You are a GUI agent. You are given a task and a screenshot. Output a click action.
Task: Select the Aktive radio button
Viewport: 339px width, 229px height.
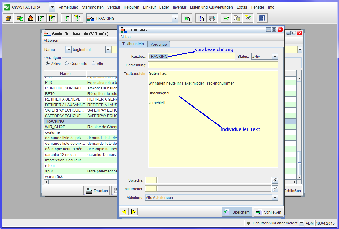(48, 64)
